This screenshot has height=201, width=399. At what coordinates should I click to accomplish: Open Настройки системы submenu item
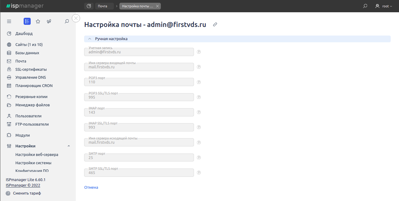33,163
